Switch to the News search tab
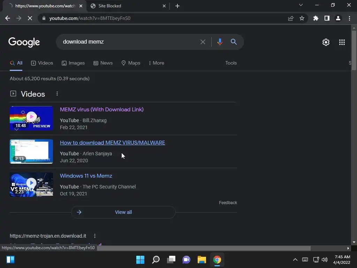Image resolution: width=357 pixels, height=268 pixels. pyautogui.click(x=103, y=63)
